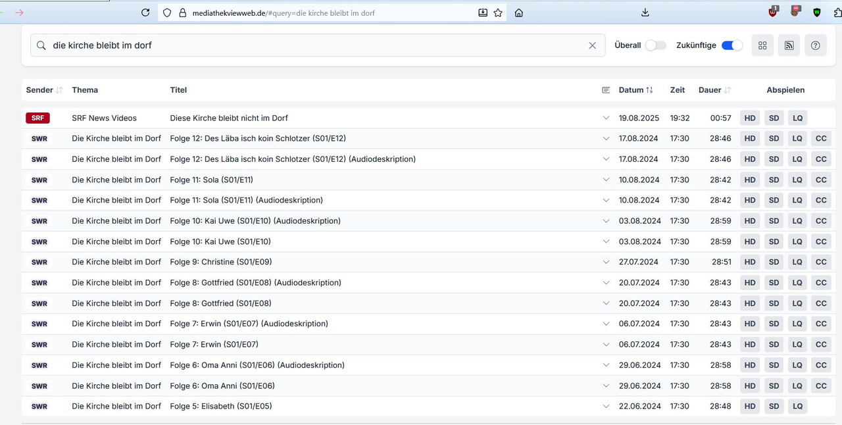The image size is (842, 425).
Task: Click the shield tracking protection icon
Action: pos(167,12)
